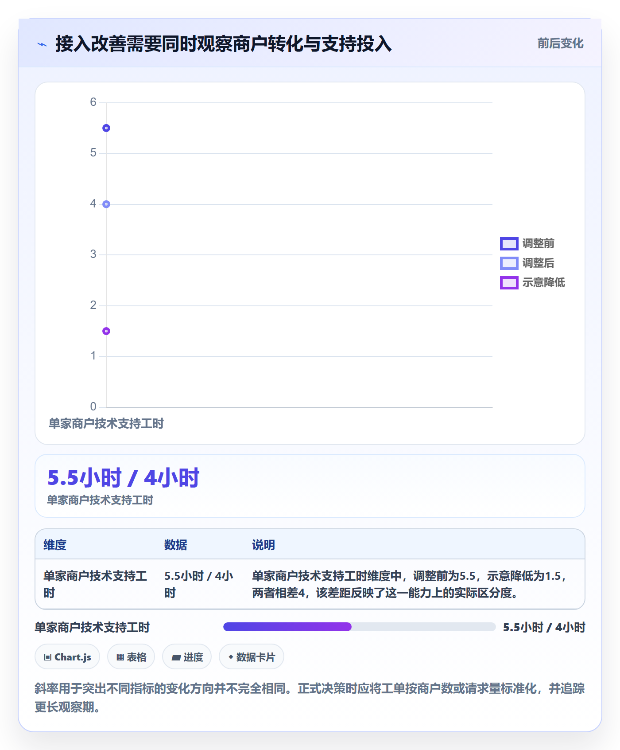Click the data point at value 4
The width and height of the screenshot is (620, 750).
pyautogui.click(x=106, y=204)
